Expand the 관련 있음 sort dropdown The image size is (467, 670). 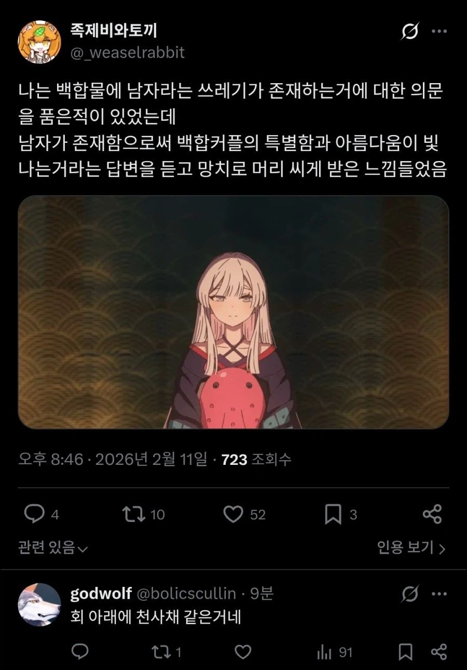point(52,547)
